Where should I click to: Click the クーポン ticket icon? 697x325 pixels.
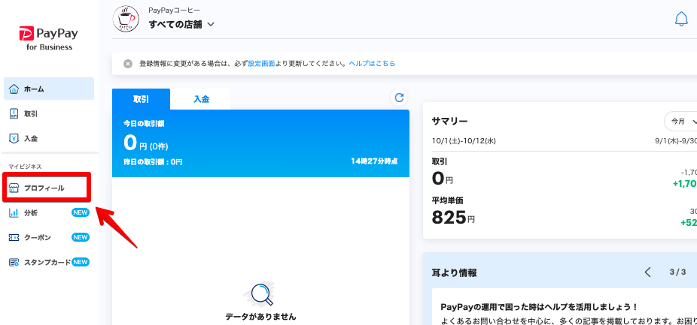[x=14, y=238]
